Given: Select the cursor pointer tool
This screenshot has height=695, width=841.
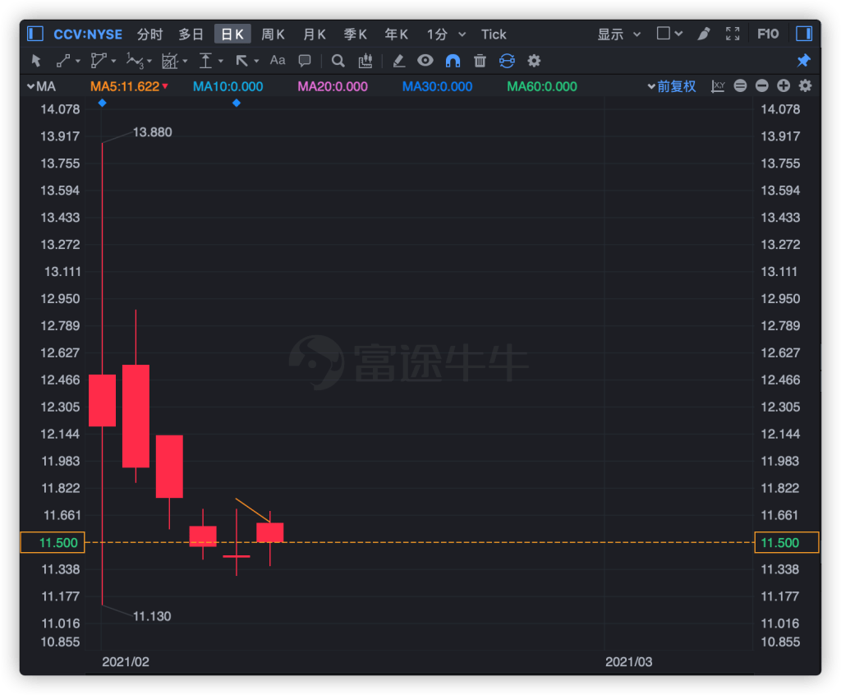Looking at the screenshot, I should point(35,61).
